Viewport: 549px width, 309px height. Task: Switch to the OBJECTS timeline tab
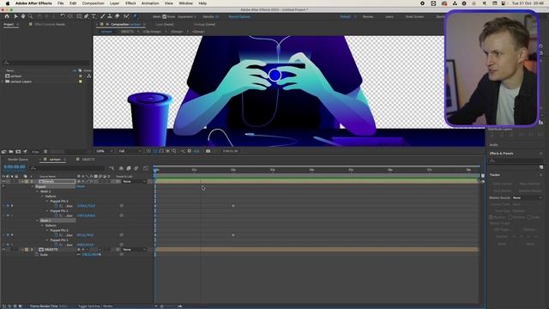click(88, 160)
